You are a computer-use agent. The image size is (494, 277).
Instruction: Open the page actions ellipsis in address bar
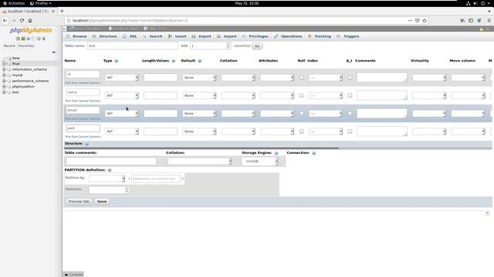point(410,21)
